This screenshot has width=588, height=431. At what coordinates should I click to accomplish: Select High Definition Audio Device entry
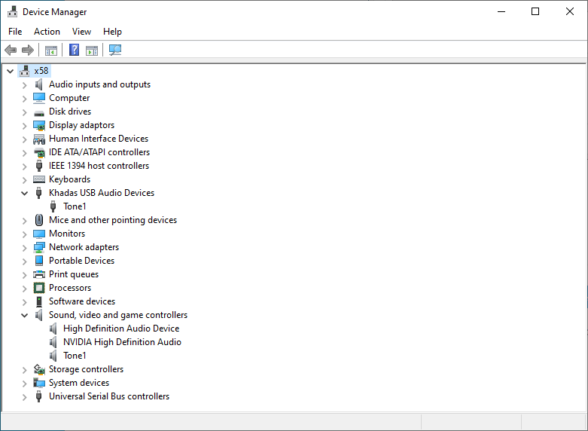(121, 329)
